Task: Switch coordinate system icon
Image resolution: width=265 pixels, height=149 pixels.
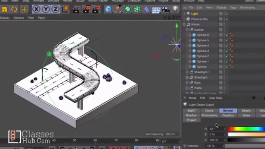Action: pyautogui.click(x=65, y=9)
